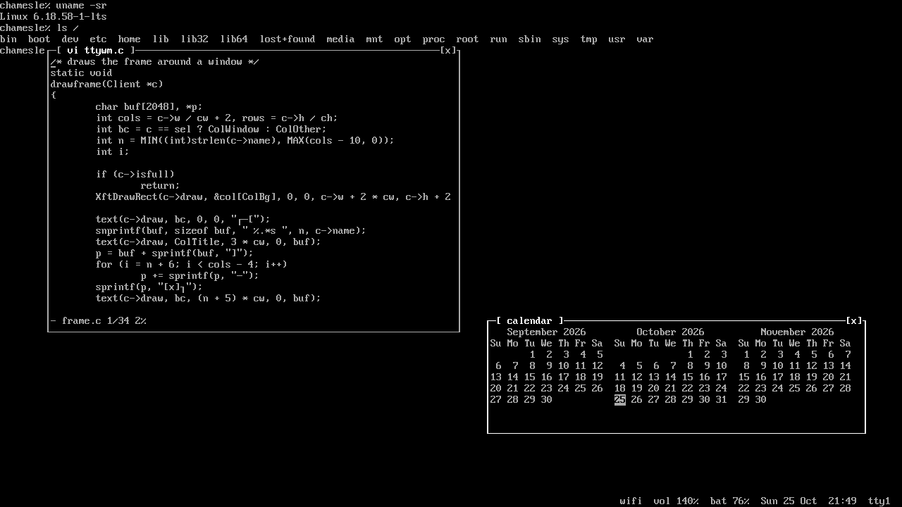The width and height of the screenshot is (902, 507).
Task: Click the bat 76% status entry
Action: (x=730, y=501)
